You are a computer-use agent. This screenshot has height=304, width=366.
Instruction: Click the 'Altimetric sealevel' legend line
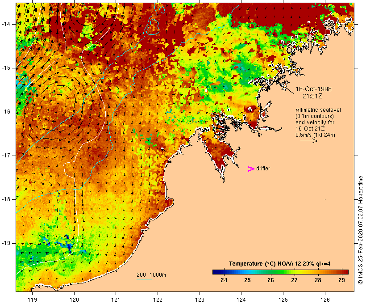[x=318, y=110]
